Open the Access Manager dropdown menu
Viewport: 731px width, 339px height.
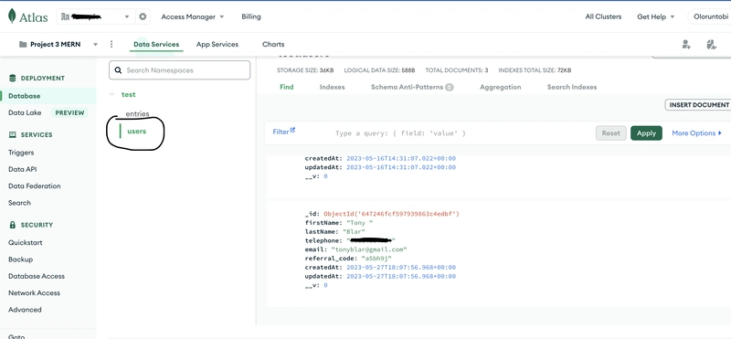pos(193,16)
